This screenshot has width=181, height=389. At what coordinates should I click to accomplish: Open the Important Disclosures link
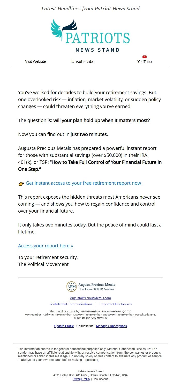coord(116,304)
